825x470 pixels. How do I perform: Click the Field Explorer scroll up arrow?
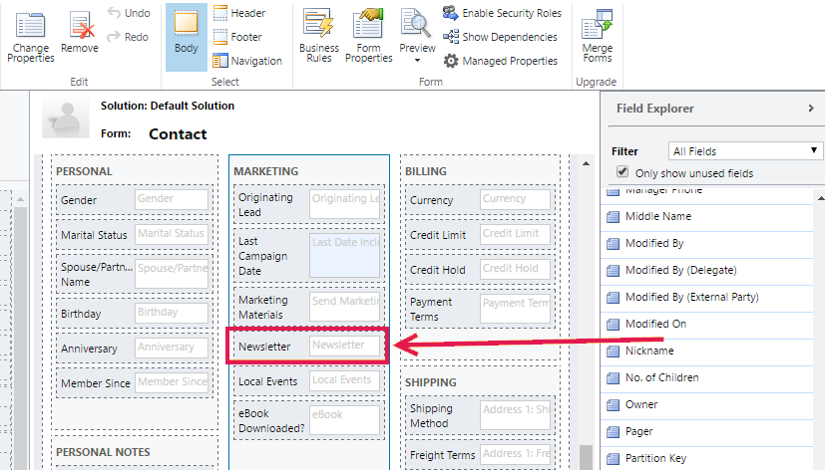[821, 198]
